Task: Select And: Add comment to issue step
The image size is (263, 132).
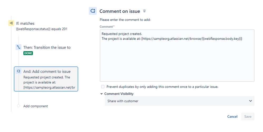Action: 47,71
